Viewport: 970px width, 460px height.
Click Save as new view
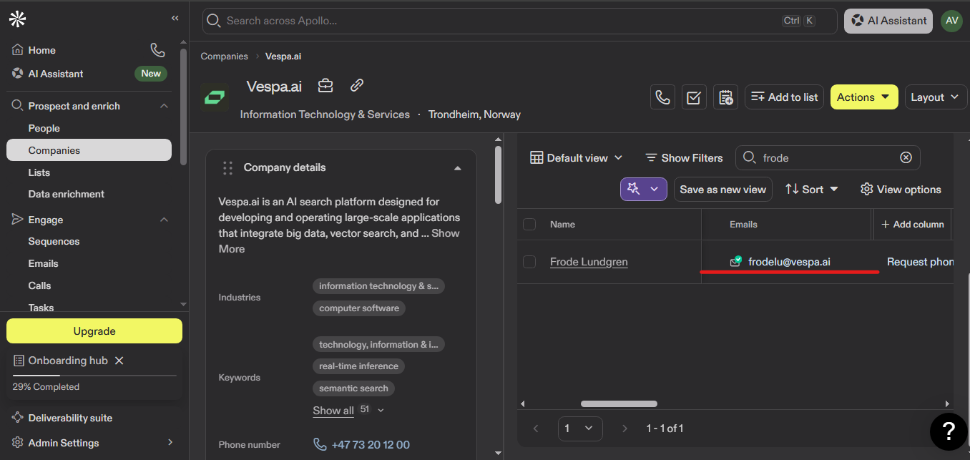click(722, 189)
